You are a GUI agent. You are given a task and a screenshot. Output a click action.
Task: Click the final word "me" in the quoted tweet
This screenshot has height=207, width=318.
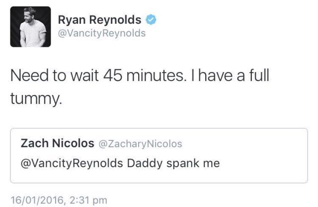[x=212, y=164]
